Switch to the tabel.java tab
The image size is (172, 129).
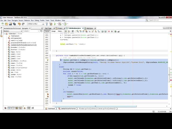pos(90,28)
